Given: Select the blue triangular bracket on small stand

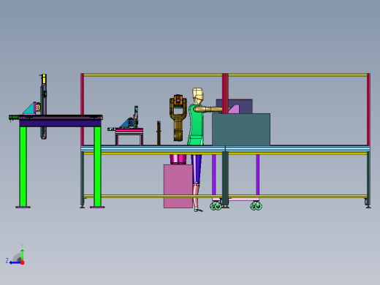Looking at the screenshot, I should [x=124, y=123].
